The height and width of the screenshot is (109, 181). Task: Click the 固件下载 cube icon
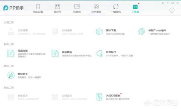(99, 32)
